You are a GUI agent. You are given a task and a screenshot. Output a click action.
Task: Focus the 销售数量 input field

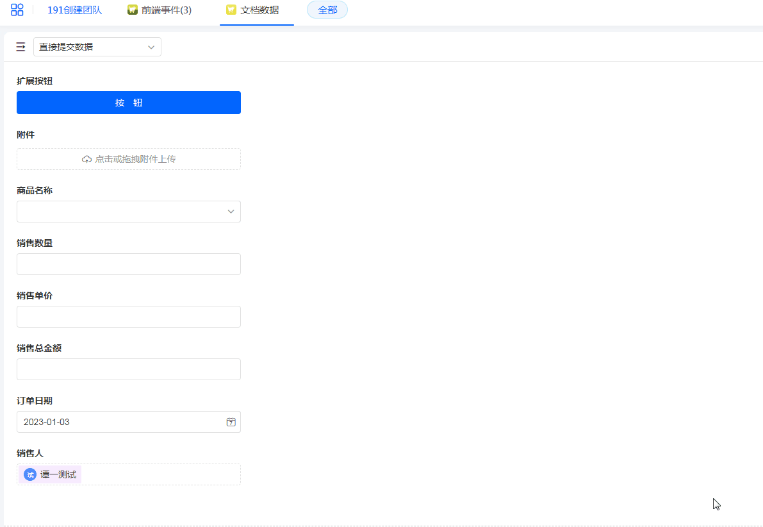point(128,264)
